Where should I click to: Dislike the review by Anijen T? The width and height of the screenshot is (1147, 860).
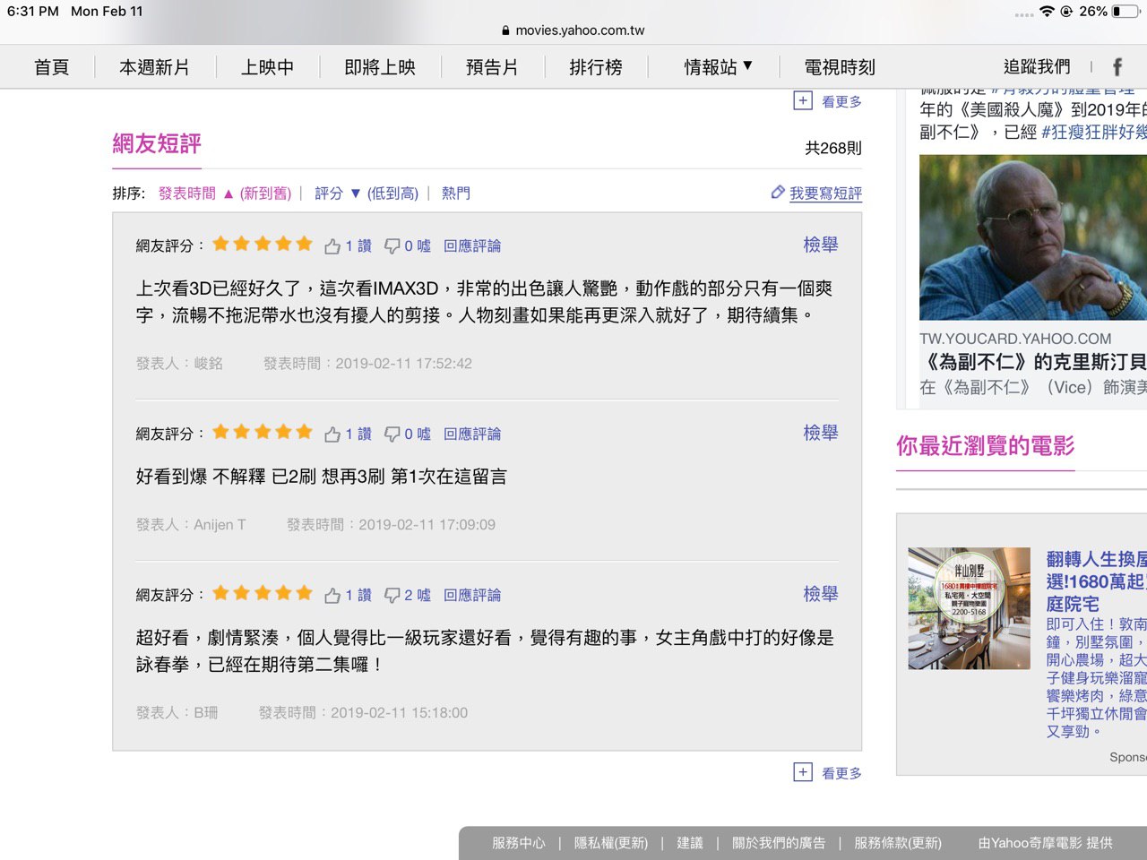(x=392, y=434)
